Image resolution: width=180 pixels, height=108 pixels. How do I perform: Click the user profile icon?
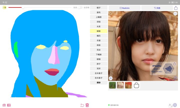(170, 105)
